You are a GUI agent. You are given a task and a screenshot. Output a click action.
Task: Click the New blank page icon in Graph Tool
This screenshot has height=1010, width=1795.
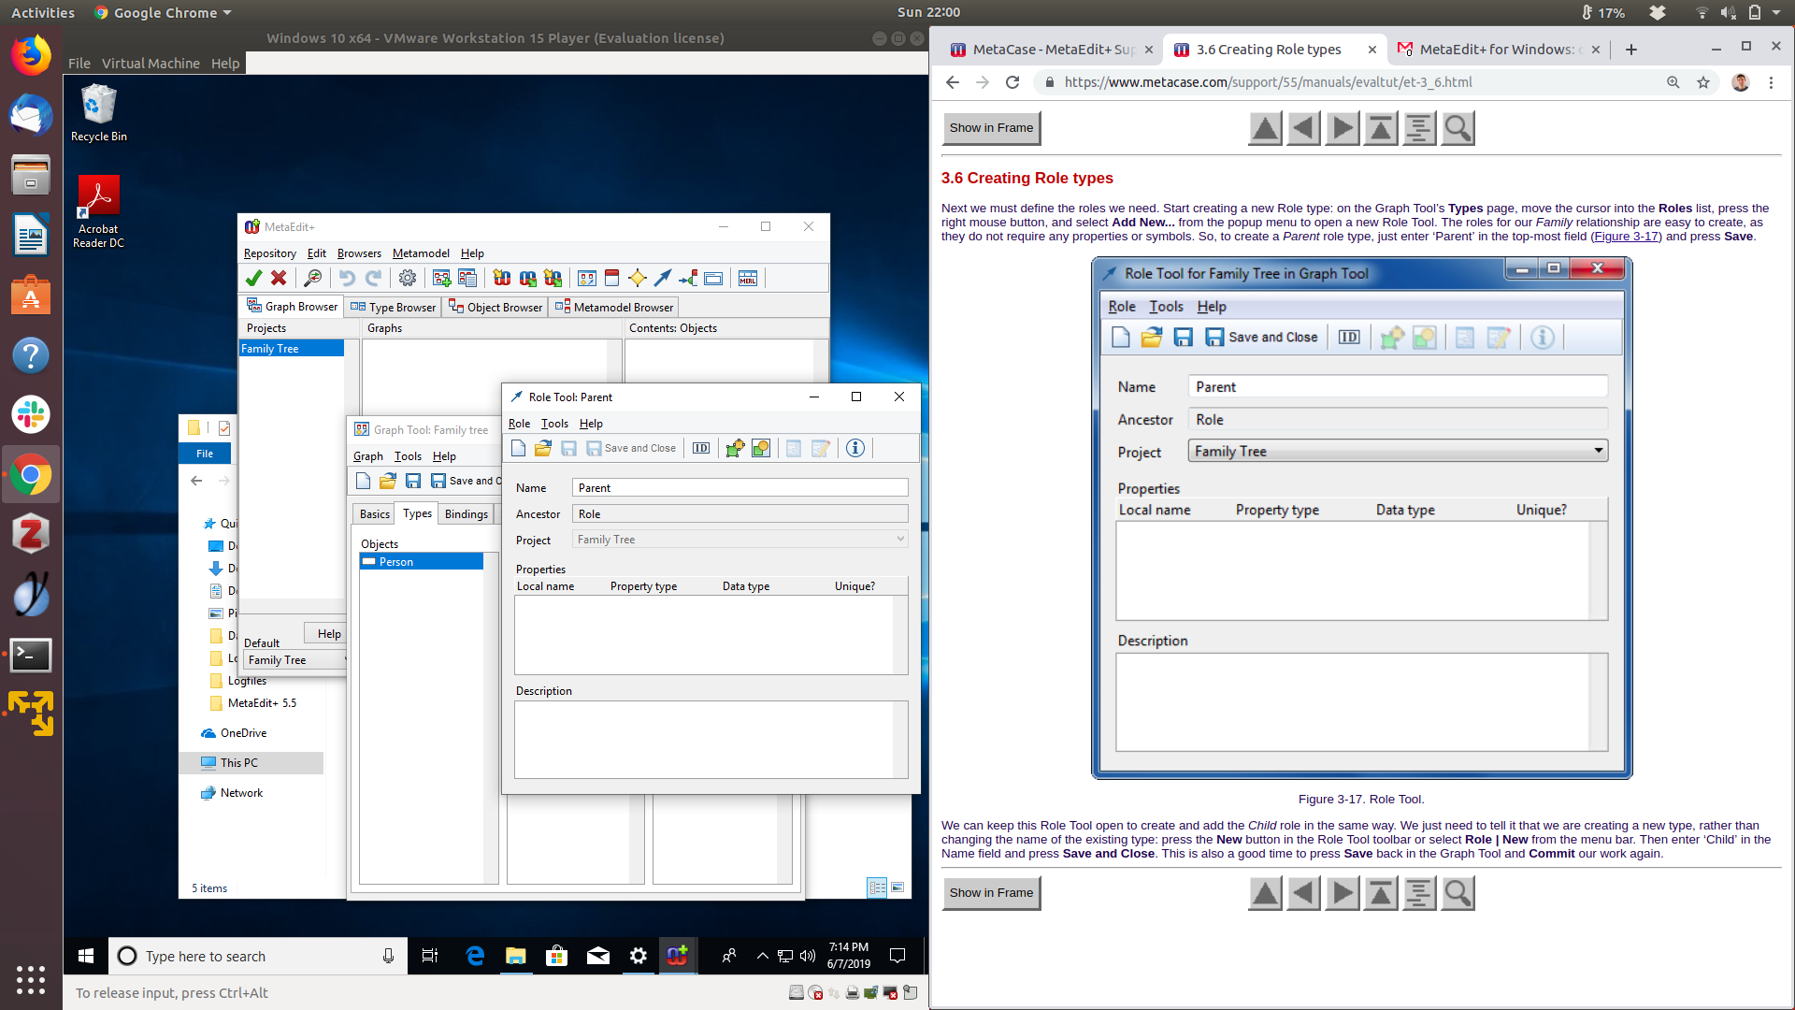pos(364,481)
